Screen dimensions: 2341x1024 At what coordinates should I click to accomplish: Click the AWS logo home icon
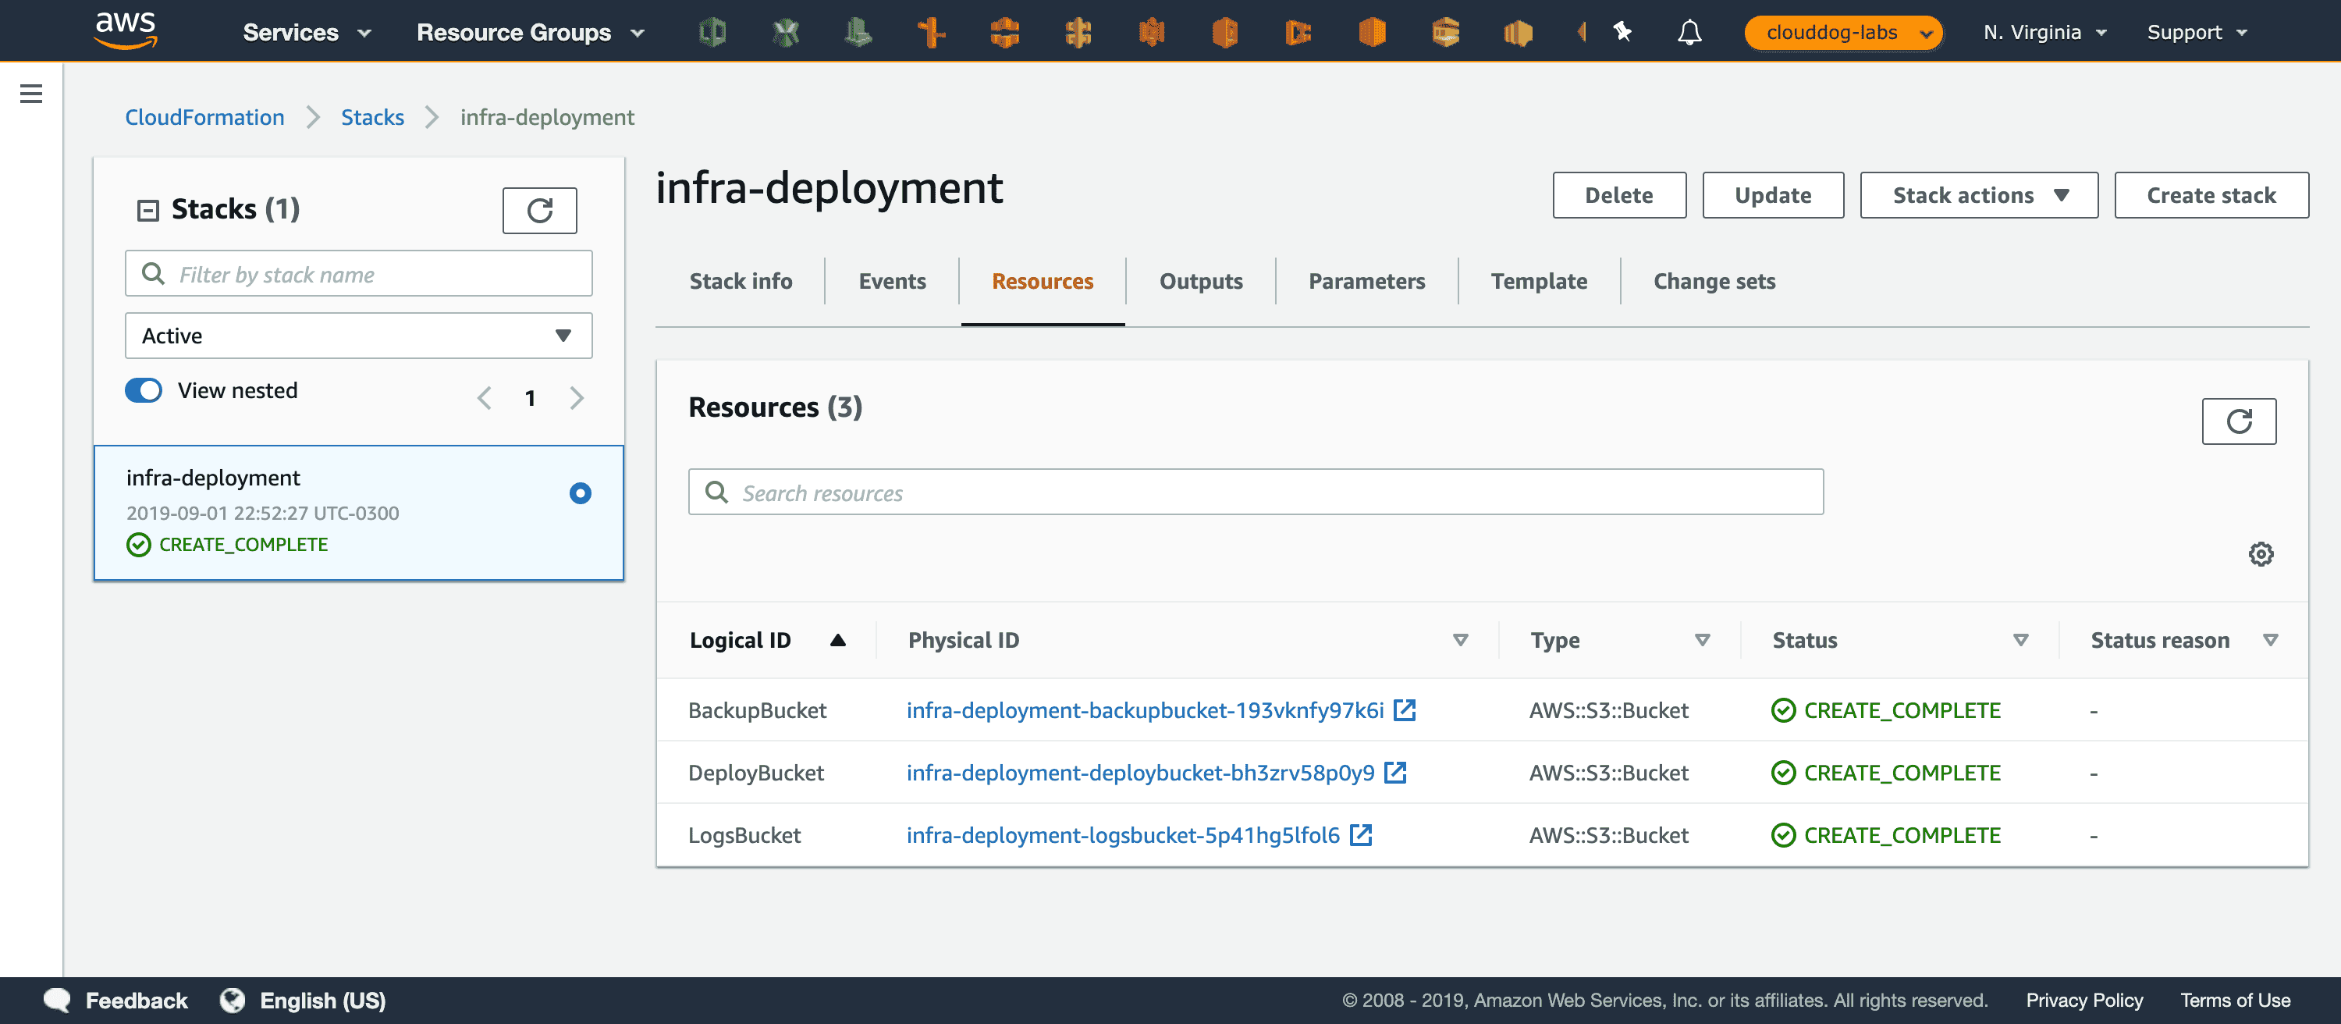coord(126,31)
